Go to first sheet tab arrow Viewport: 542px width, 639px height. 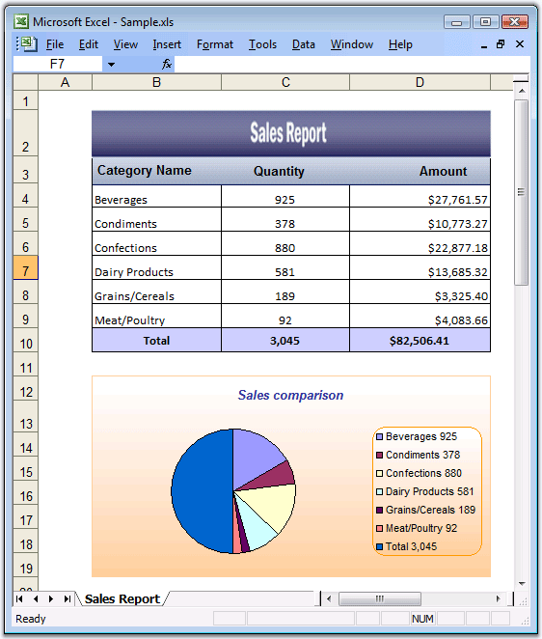(x=19, y=598)
